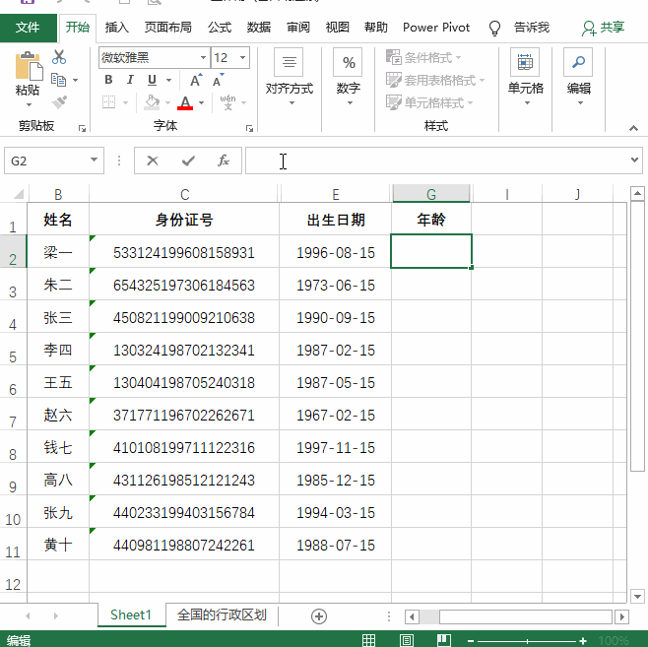
Task: Click the wén phonetic guide icon
Action: (227, 102)
